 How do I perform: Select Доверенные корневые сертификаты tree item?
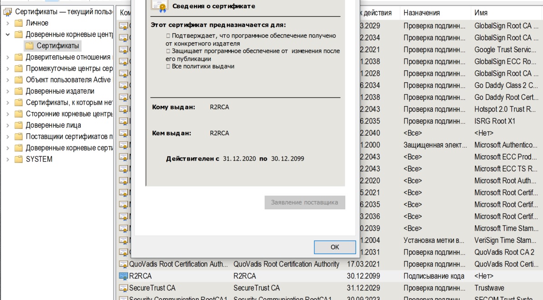pyautogui.click(x=69, y=148)
